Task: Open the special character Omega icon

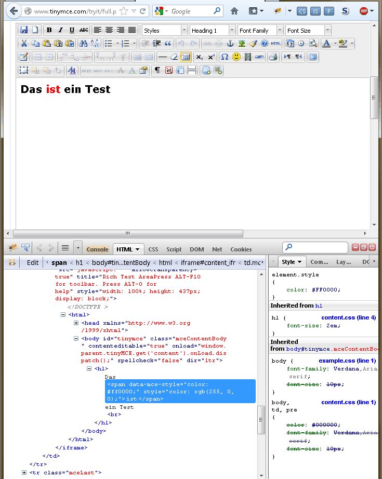Action: (225, 57)
